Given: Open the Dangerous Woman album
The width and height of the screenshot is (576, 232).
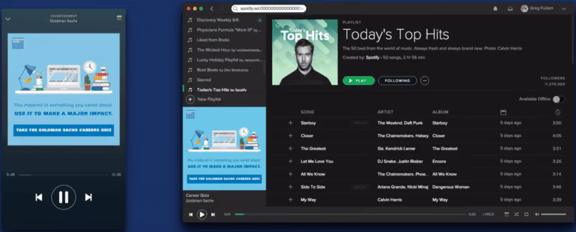Looking at the screenshot, I should 451,187.
